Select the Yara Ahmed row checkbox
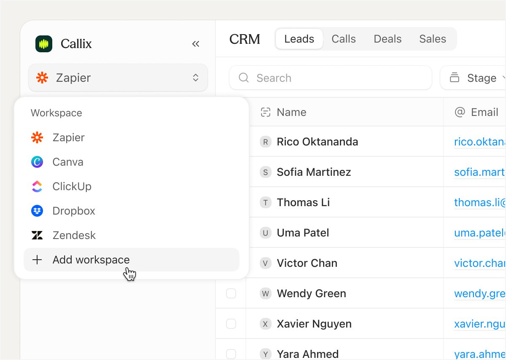Image resolution: width=506 pixels, height=360 pixels. coord(231,354)
